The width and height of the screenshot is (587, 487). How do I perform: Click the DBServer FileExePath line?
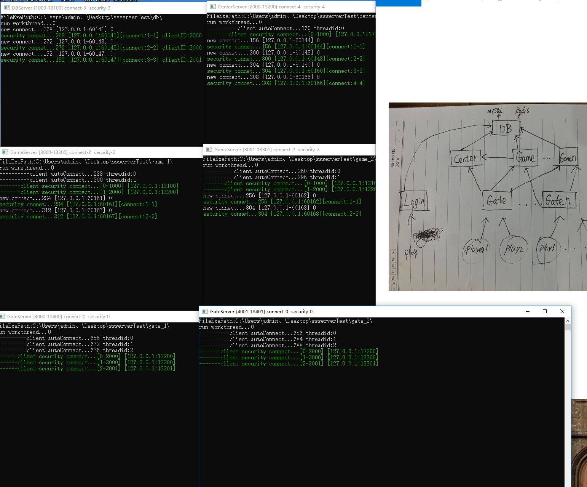(81, 17)
